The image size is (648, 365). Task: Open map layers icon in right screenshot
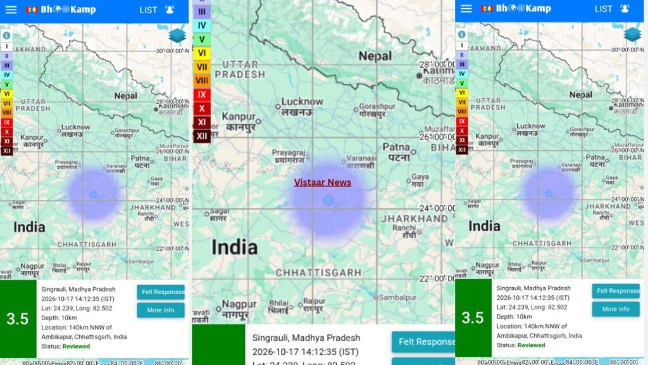632,34
